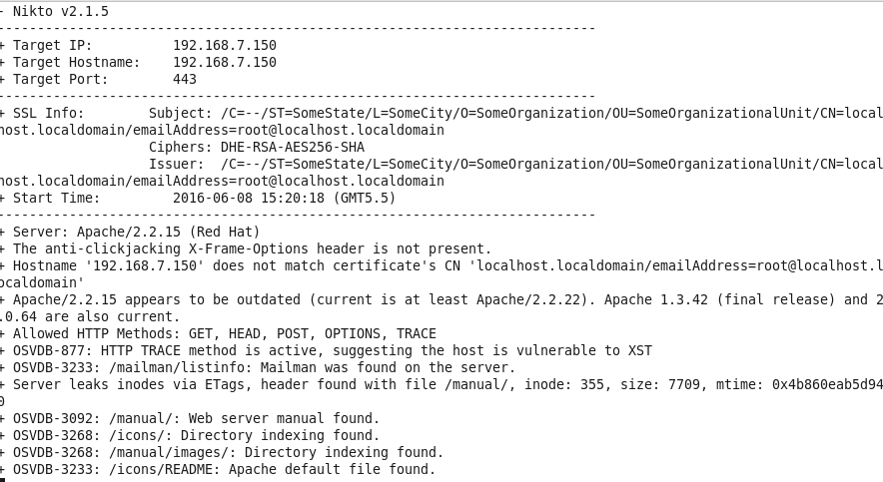Screen dimensions: 883x482
Task: Click the X-Frame-Options header warning line
Action: pos(246,248)
